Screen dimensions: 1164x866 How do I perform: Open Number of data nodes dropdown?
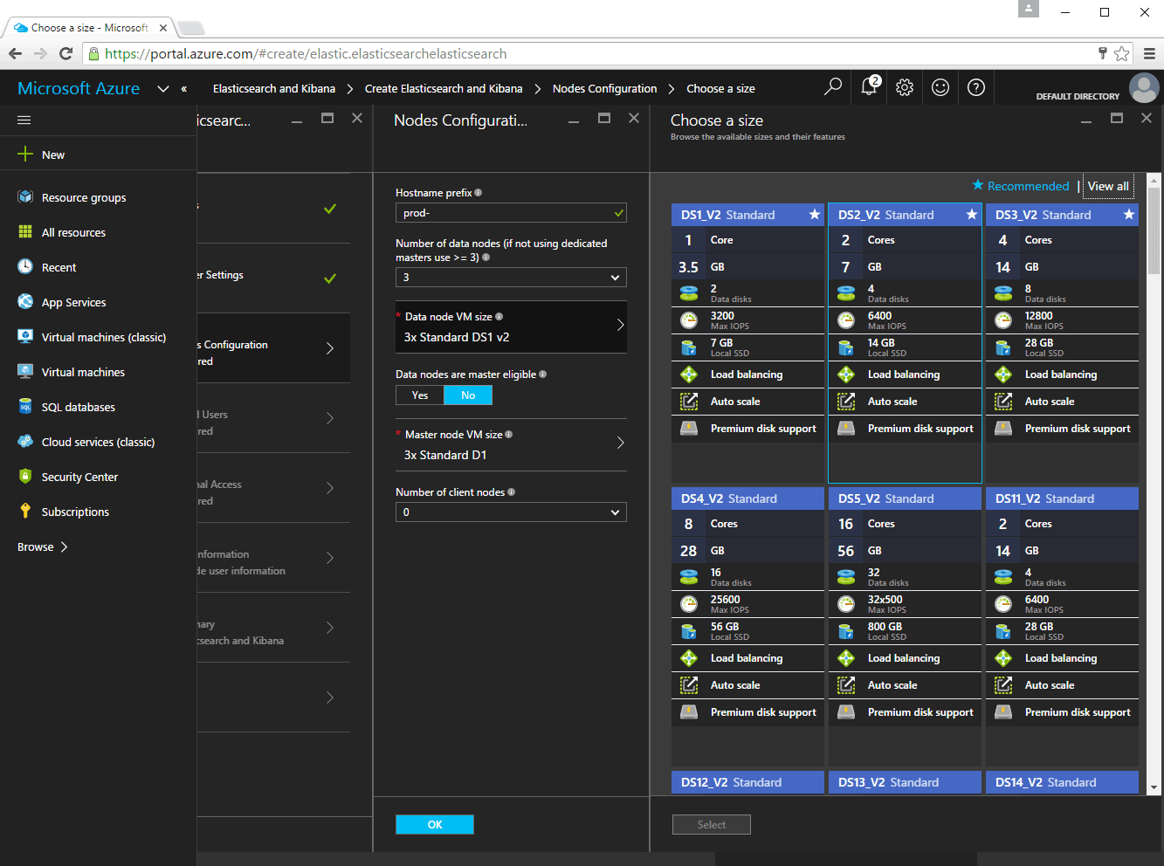pos(511,277)
